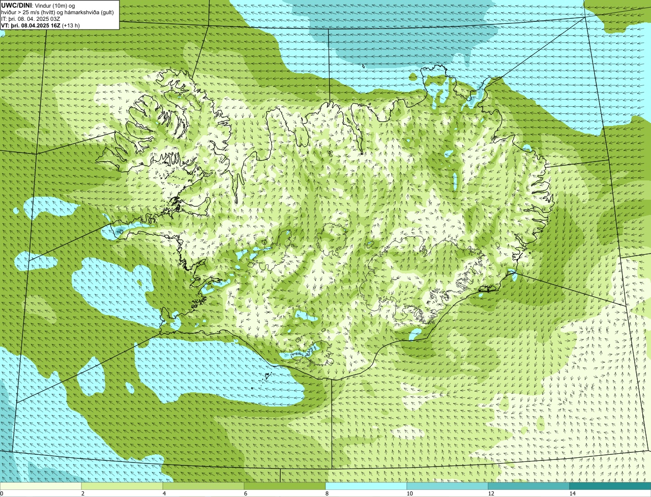Click the legend scale label '8'
Image resolution: width=651 pixels, height=497 pixels.
tap(327, 493)
